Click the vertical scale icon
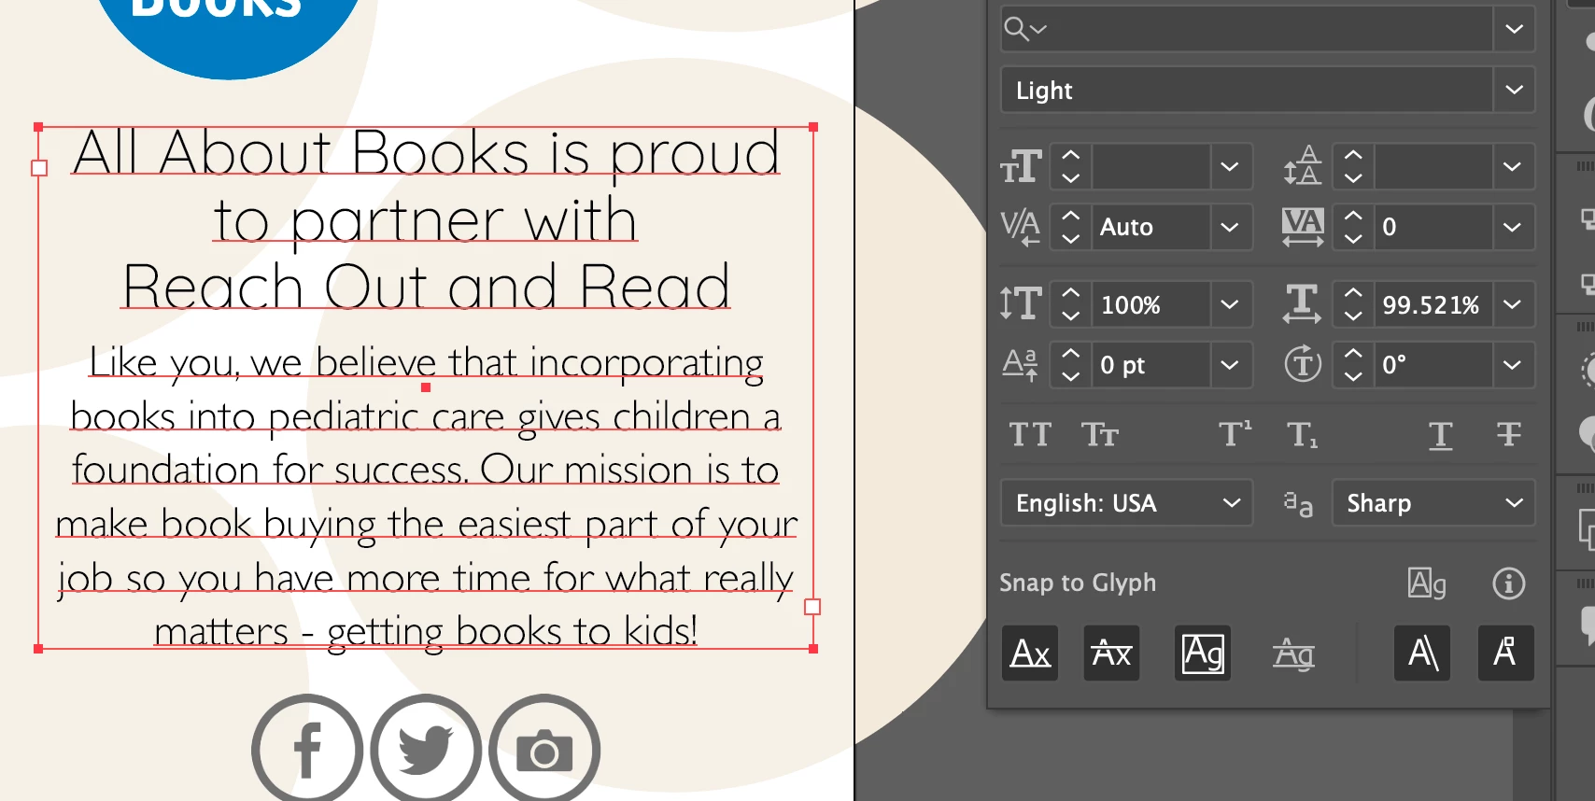The image size is (1595, 801). tap(1021, 303)
